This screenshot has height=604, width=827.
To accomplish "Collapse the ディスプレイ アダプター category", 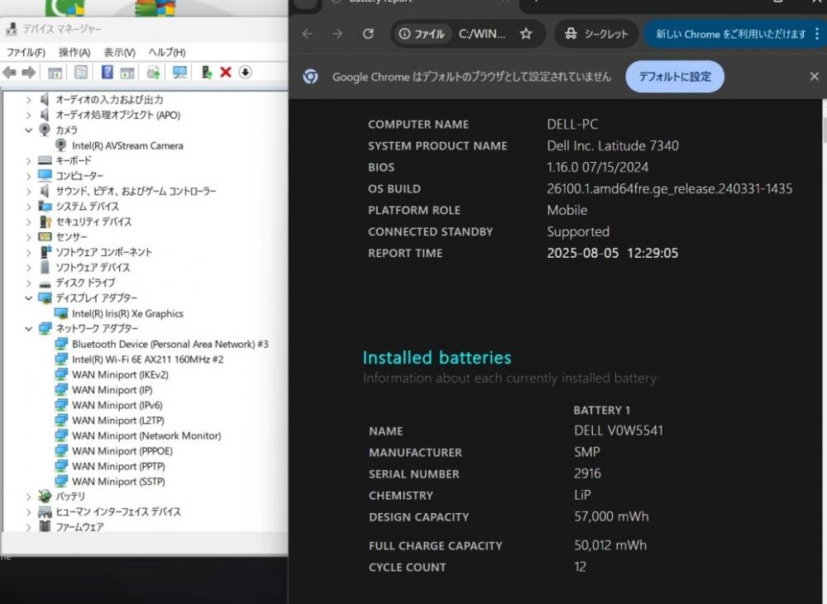I will coord(29,298).
